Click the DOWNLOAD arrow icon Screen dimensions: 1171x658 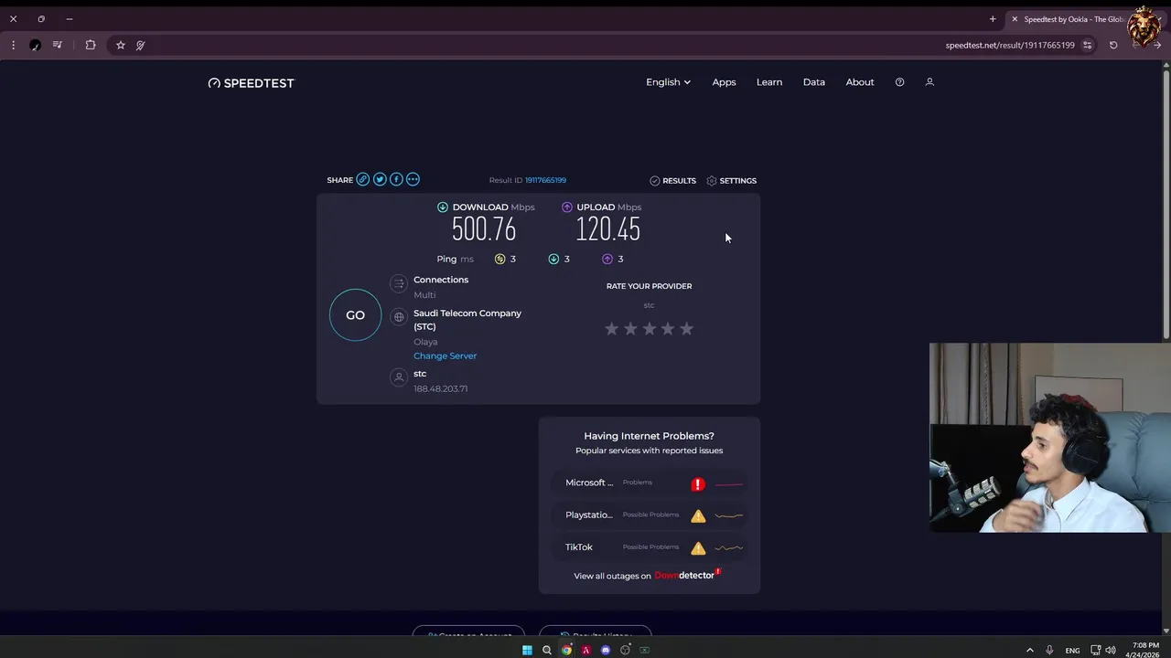pos(443,207)
